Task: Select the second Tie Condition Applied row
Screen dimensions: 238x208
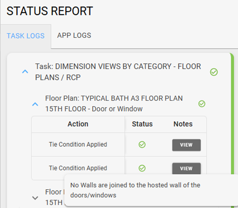Action: 119,168
